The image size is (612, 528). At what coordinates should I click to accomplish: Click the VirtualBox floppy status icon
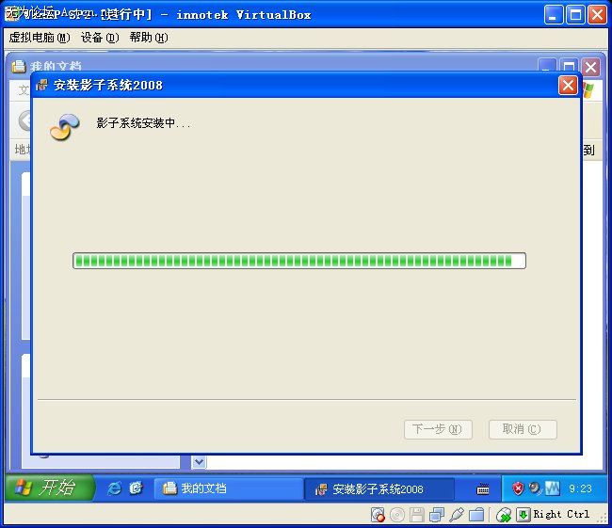[x=416, y=515]
